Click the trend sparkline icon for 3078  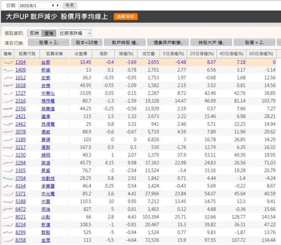tap(8, 132)
